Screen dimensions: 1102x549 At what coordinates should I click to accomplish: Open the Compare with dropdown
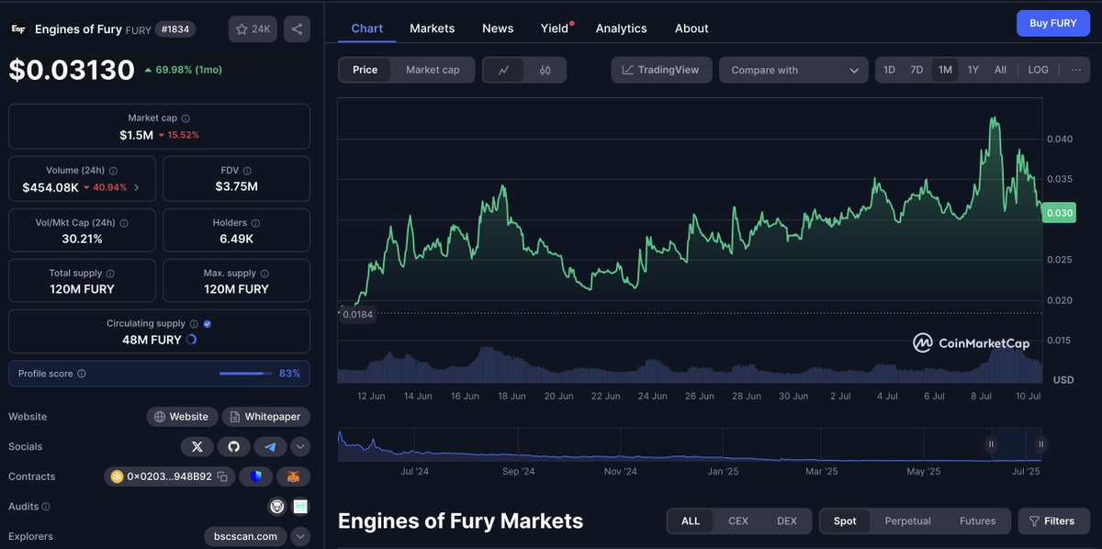(793, 70)
